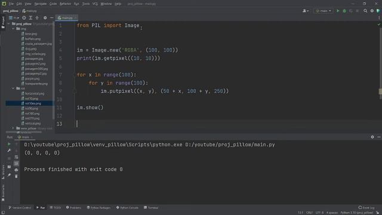Expand the venv_pillow folder

(13, 128)
